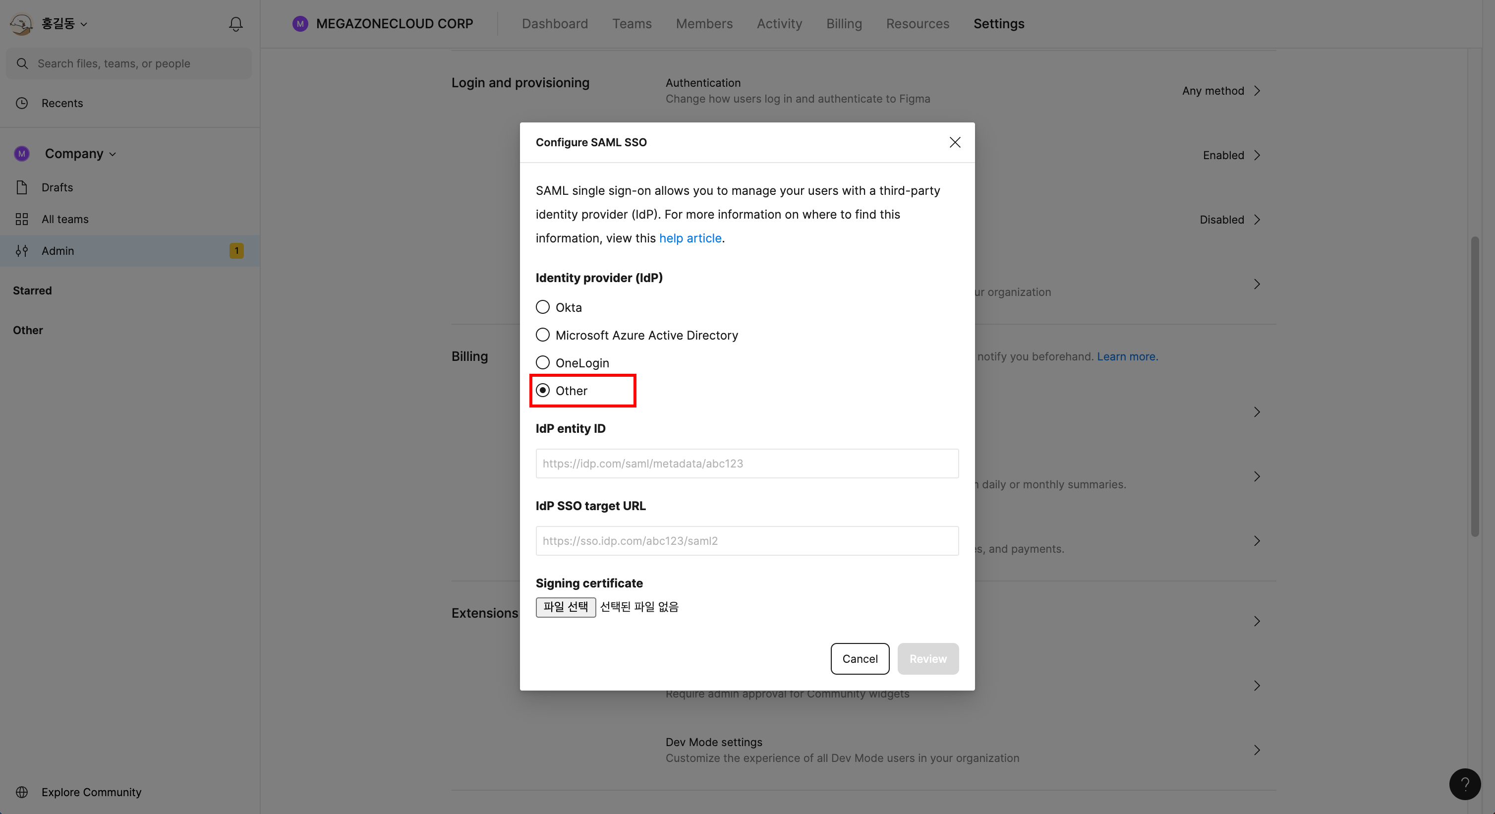This screenshot has width=1495, height=814.
Task: Open the help question mark button
Action: coord(1465,784)
